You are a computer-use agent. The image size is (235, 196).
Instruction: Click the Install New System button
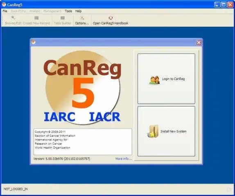pyautogui.click(x=166, y=131)
